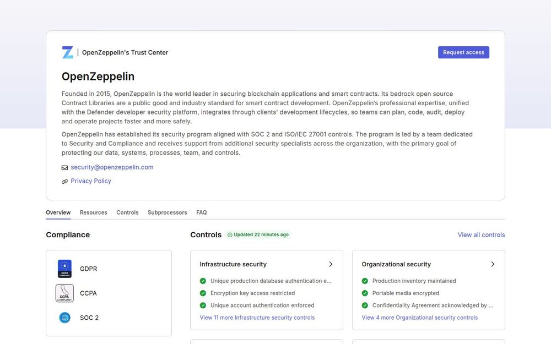
Task: Go to the Subprocessors tab
Action: coord(168,212)
